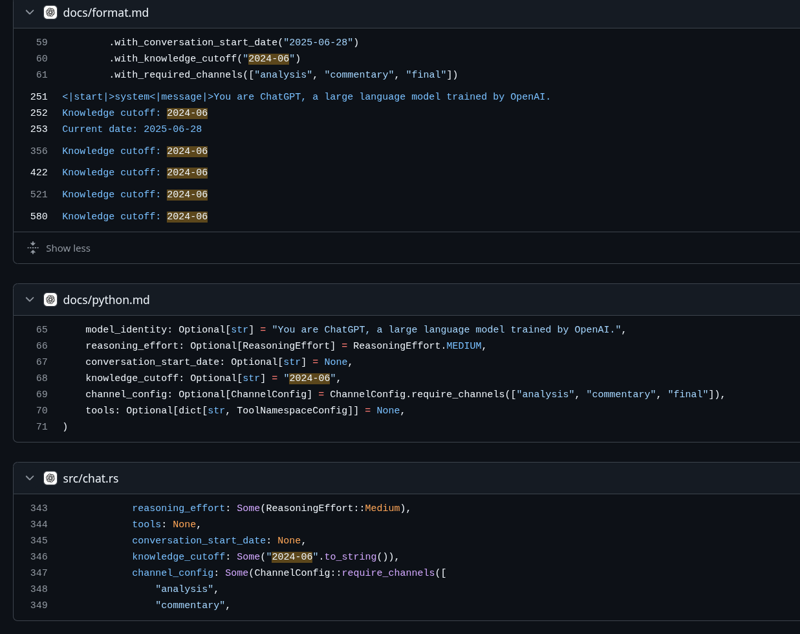Click conversation_start_date: None in chat.rs
The height and width of the screenshot is (634, 800).
[217, 540]
